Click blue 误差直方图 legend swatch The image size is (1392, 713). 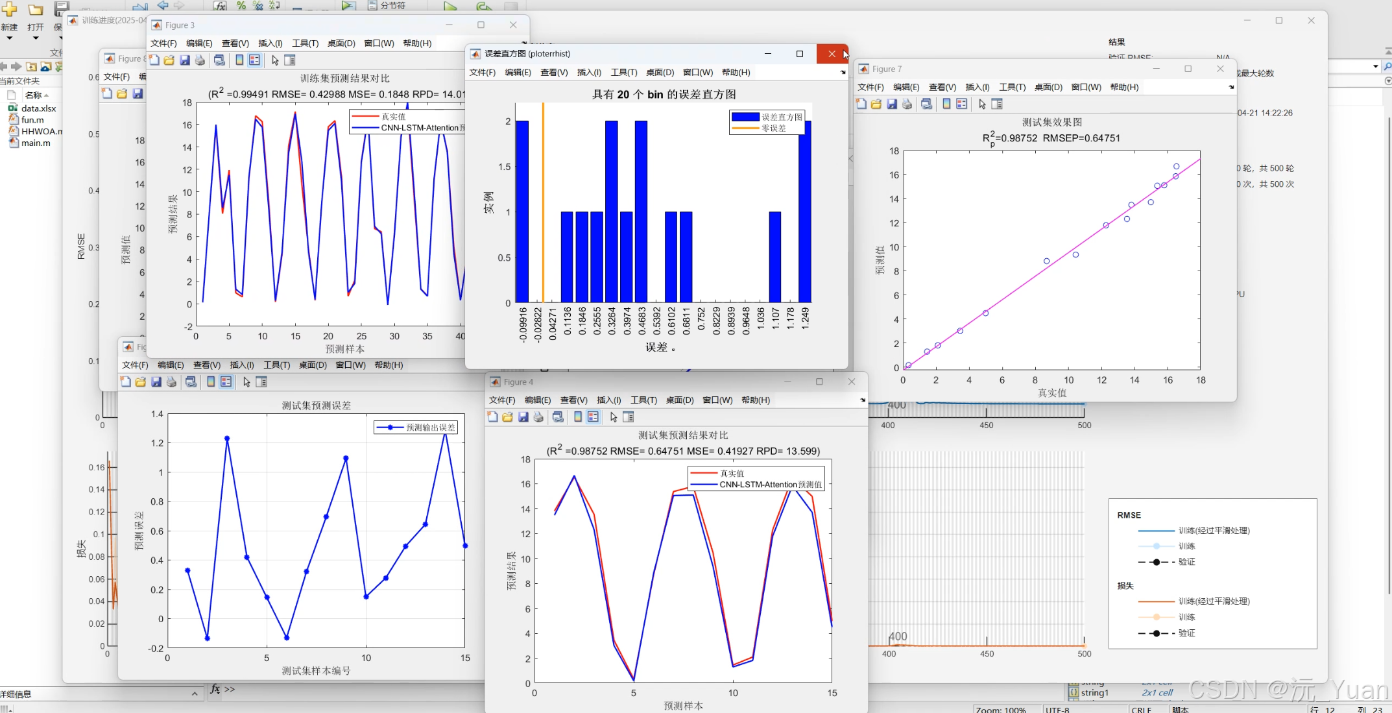pyautogui.click(x=745, y=117)
